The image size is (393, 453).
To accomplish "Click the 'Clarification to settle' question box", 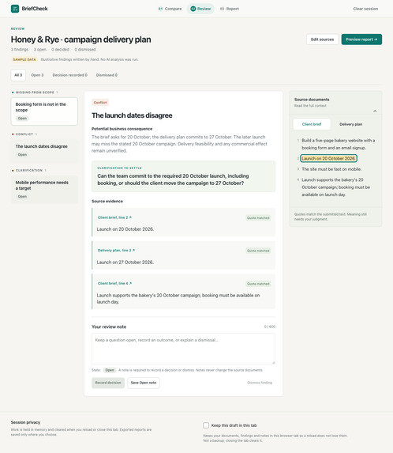I will click(183, 176).
